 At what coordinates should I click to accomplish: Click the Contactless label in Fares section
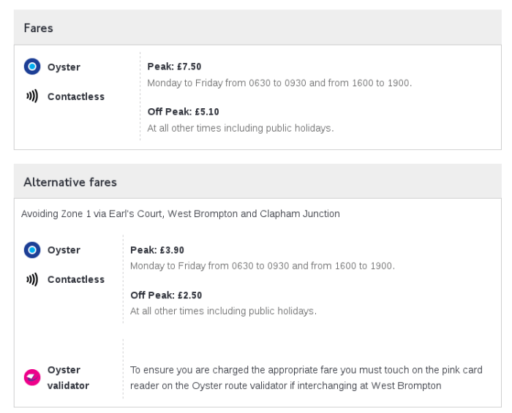[x=76, y=96]
